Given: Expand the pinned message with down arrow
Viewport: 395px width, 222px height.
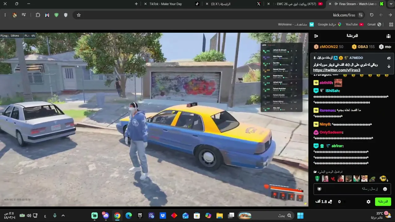Looking at the screenshot, I should tap(389, 66).
